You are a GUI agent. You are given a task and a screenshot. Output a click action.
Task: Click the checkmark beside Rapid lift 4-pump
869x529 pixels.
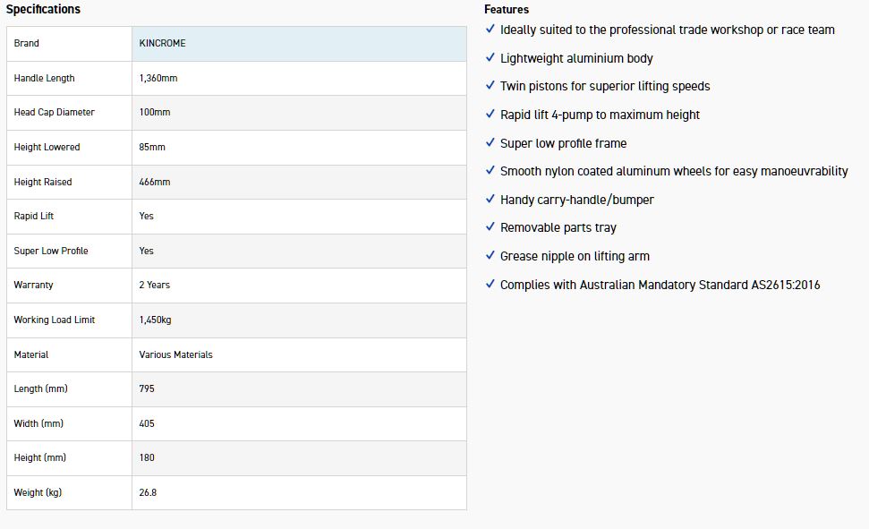(x=490, y=115)
